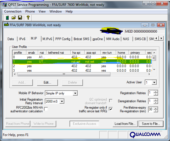Image resolution: width=170 pixels, height=141 pixels.
Task: Click the phone icon in the toolbar
Action: point(7,18)
